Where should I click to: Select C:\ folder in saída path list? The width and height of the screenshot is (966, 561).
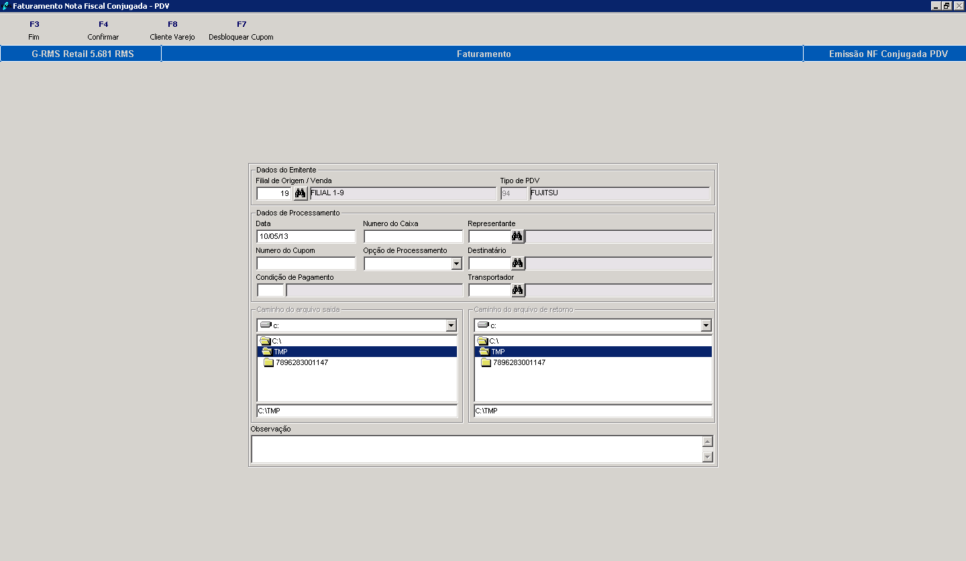(357, 341)
